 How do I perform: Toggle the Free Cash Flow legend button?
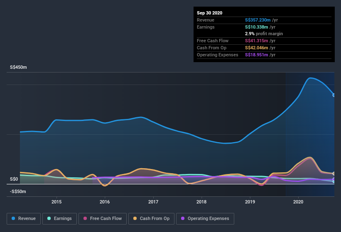tap(103, 219)
